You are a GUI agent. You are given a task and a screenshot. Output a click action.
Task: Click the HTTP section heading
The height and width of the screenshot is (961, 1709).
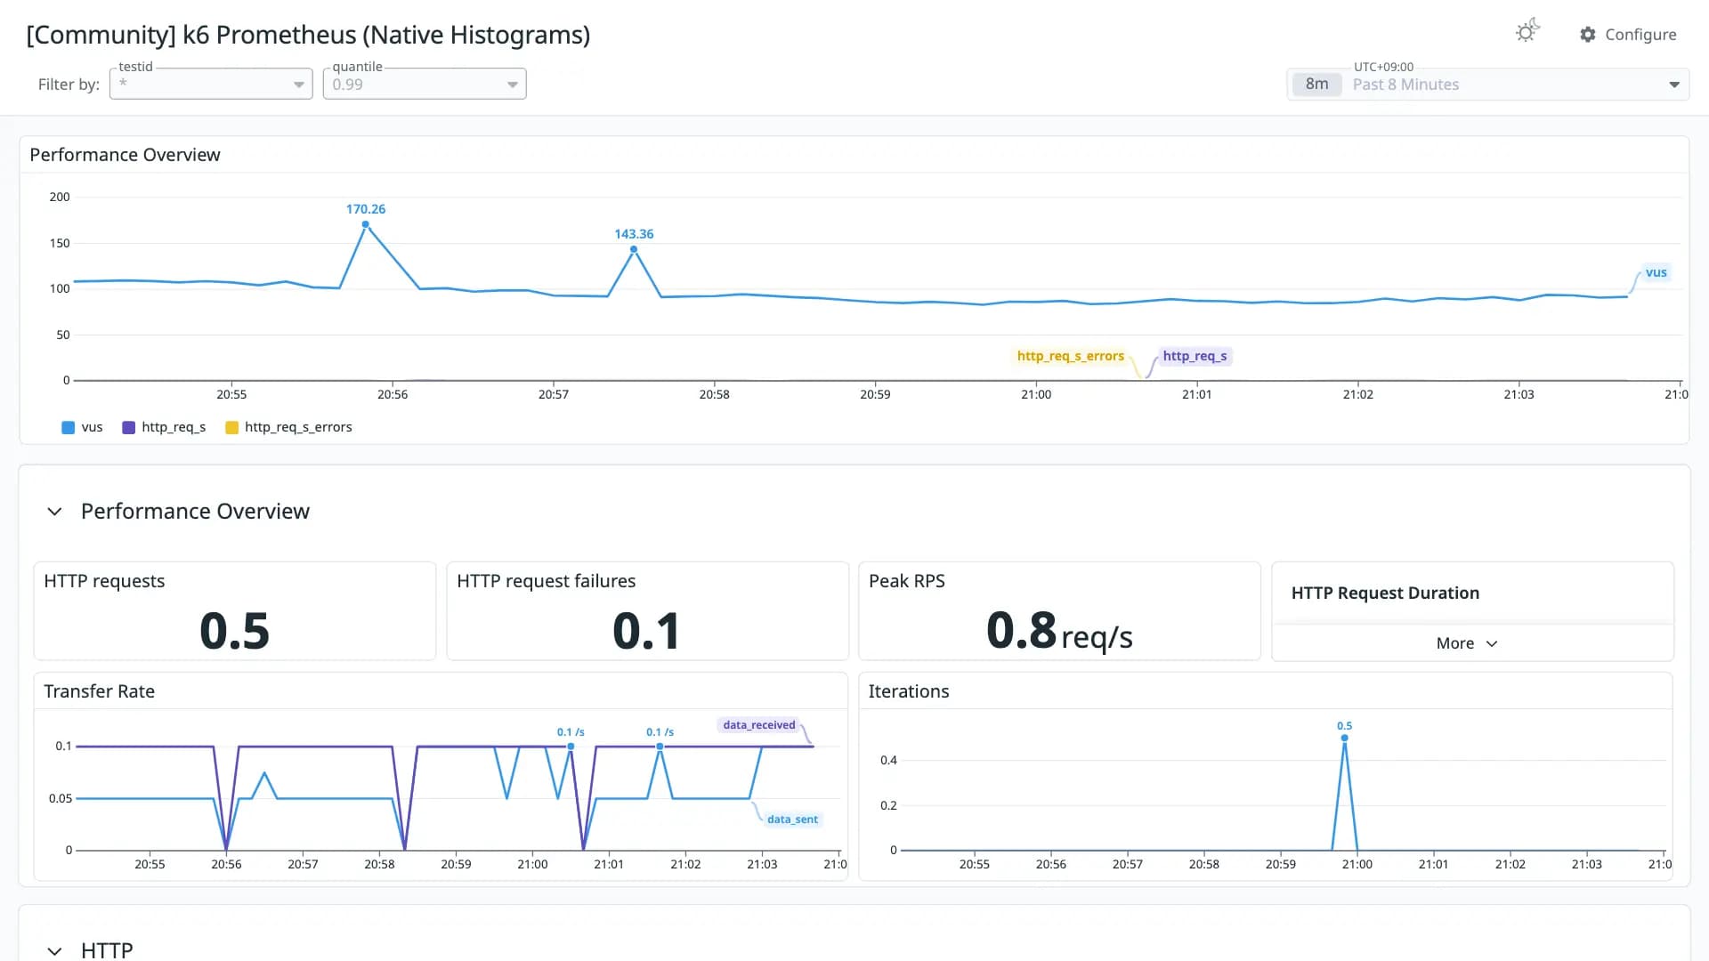coord(107,950)
